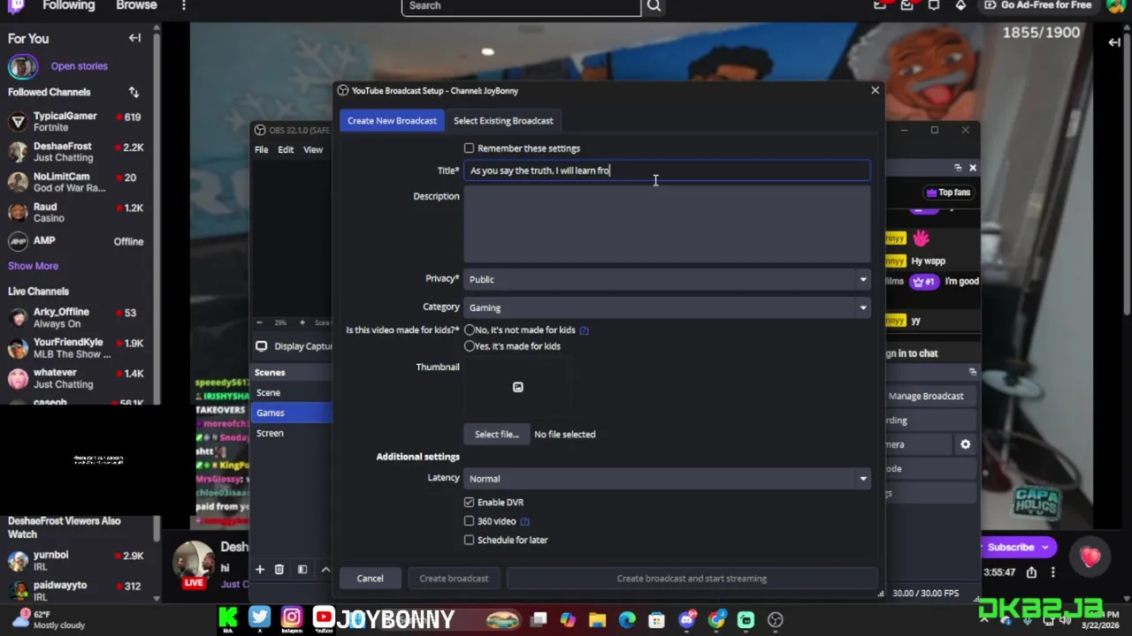This screenshot has height=636, width=1132.
Task: Open the Category dropdown showing Gaming
Action: (667, 307)
